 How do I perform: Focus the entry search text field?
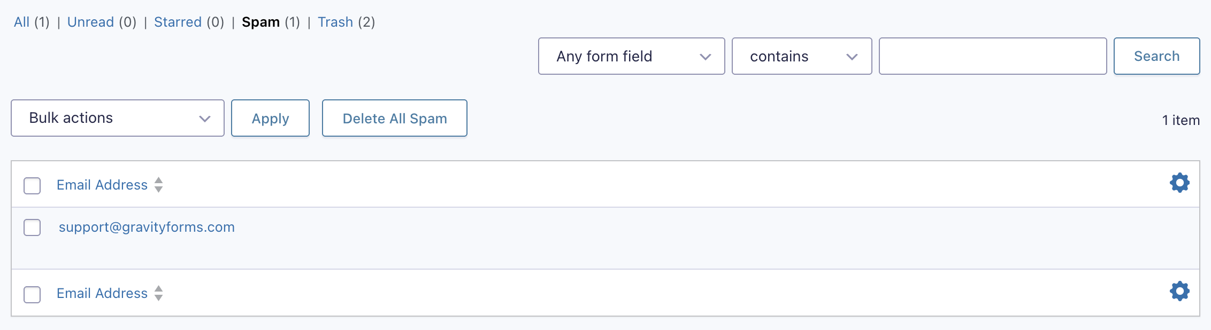(x=992, y=56)
